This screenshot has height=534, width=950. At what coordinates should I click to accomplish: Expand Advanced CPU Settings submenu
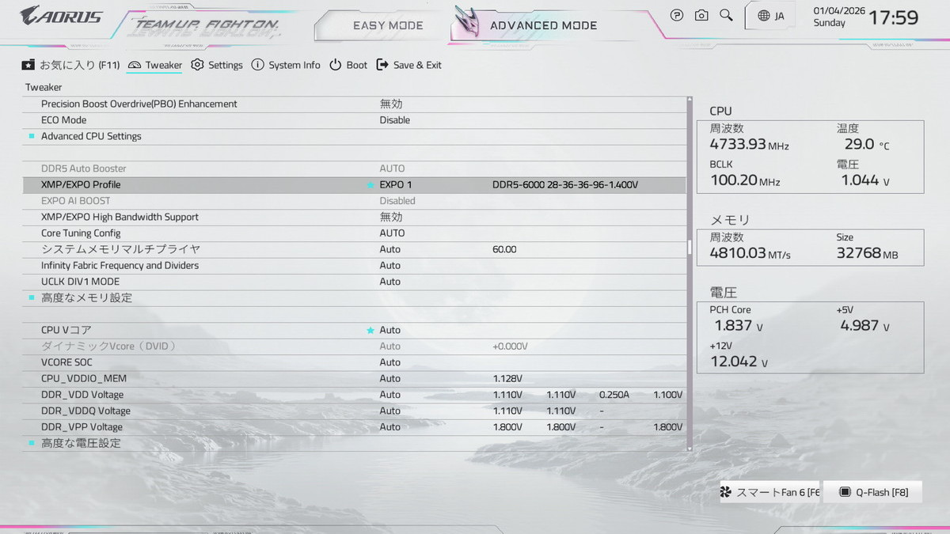click(x=91, y=136)
